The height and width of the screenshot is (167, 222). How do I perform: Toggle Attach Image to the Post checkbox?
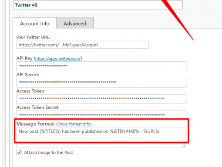tap(19, 153)
